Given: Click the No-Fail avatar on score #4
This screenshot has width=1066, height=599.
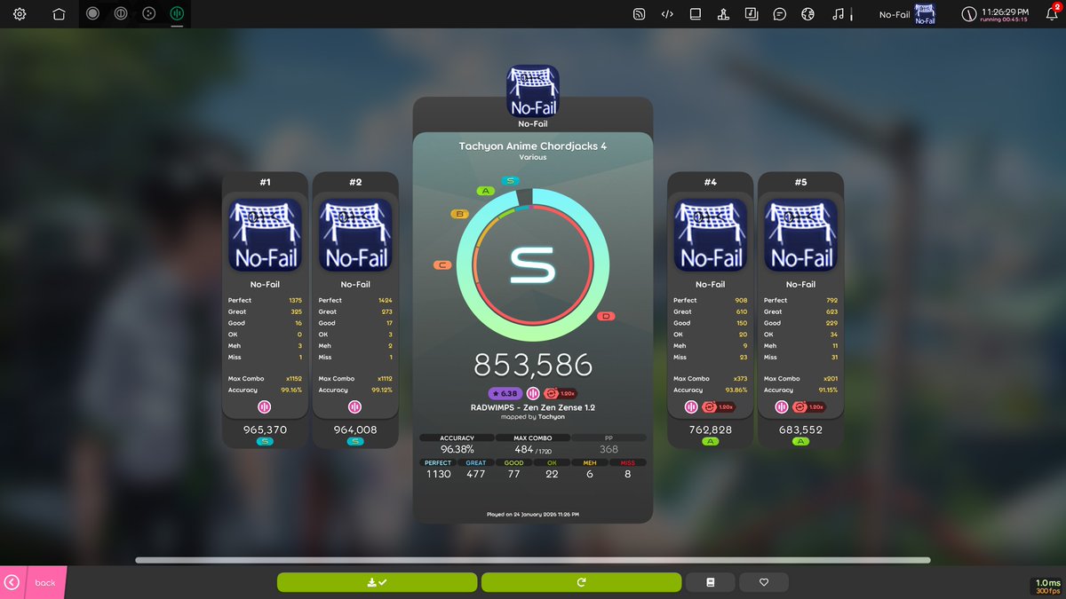Looking at the screenshot, I should click(x=710, y=234).
